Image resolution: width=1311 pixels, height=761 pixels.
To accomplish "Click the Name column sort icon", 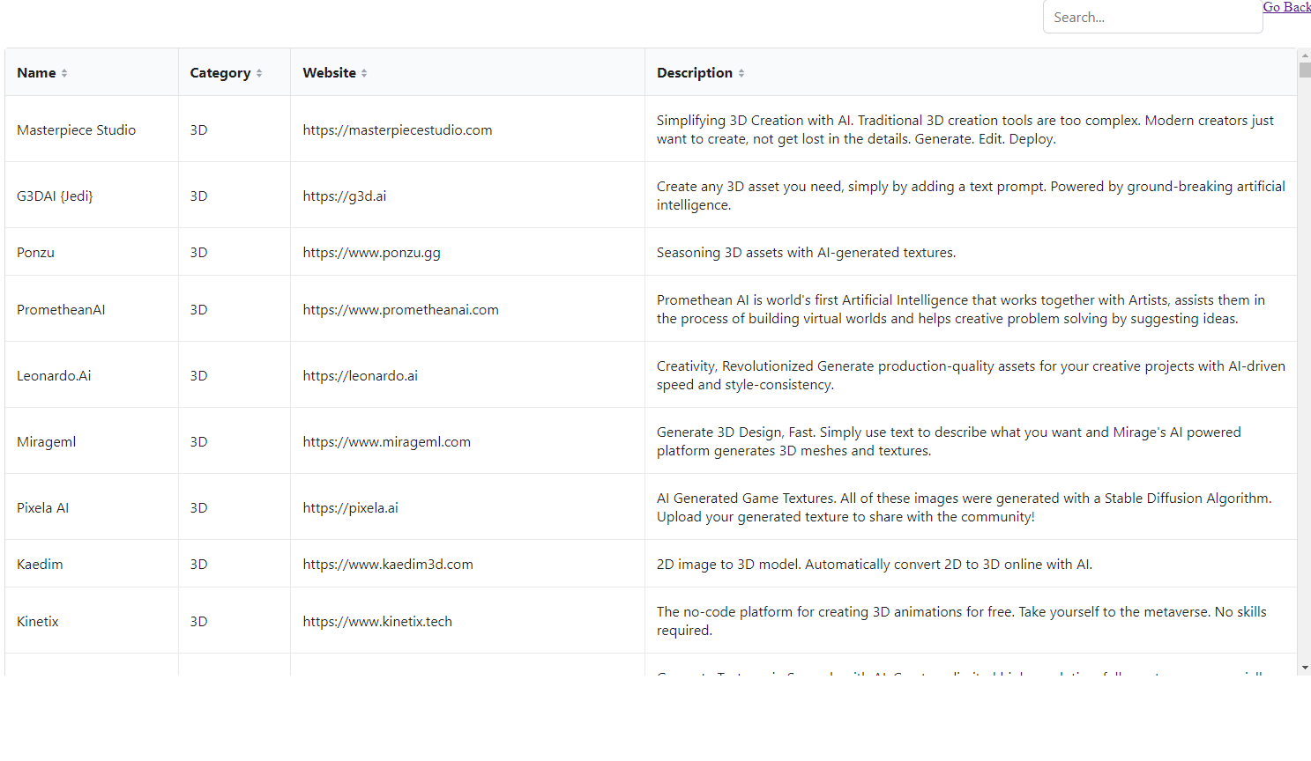I will click(x=64, y=73).
